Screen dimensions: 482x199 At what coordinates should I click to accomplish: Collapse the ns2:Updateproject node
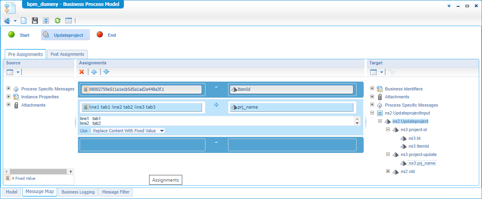(x=380, y=121)
